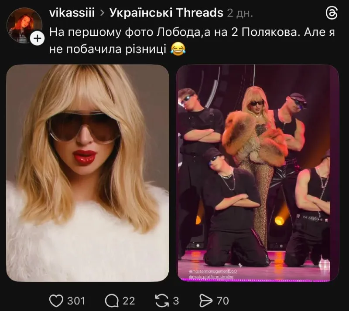349x311 pixels.
Task: Click the 22 comments count
Action: (x=128, y=300)
